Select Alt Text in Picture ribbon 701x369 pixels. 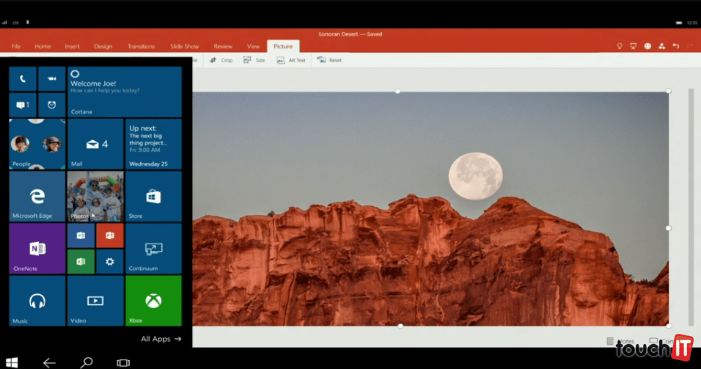pyautogui.click(x=291, y=60)
